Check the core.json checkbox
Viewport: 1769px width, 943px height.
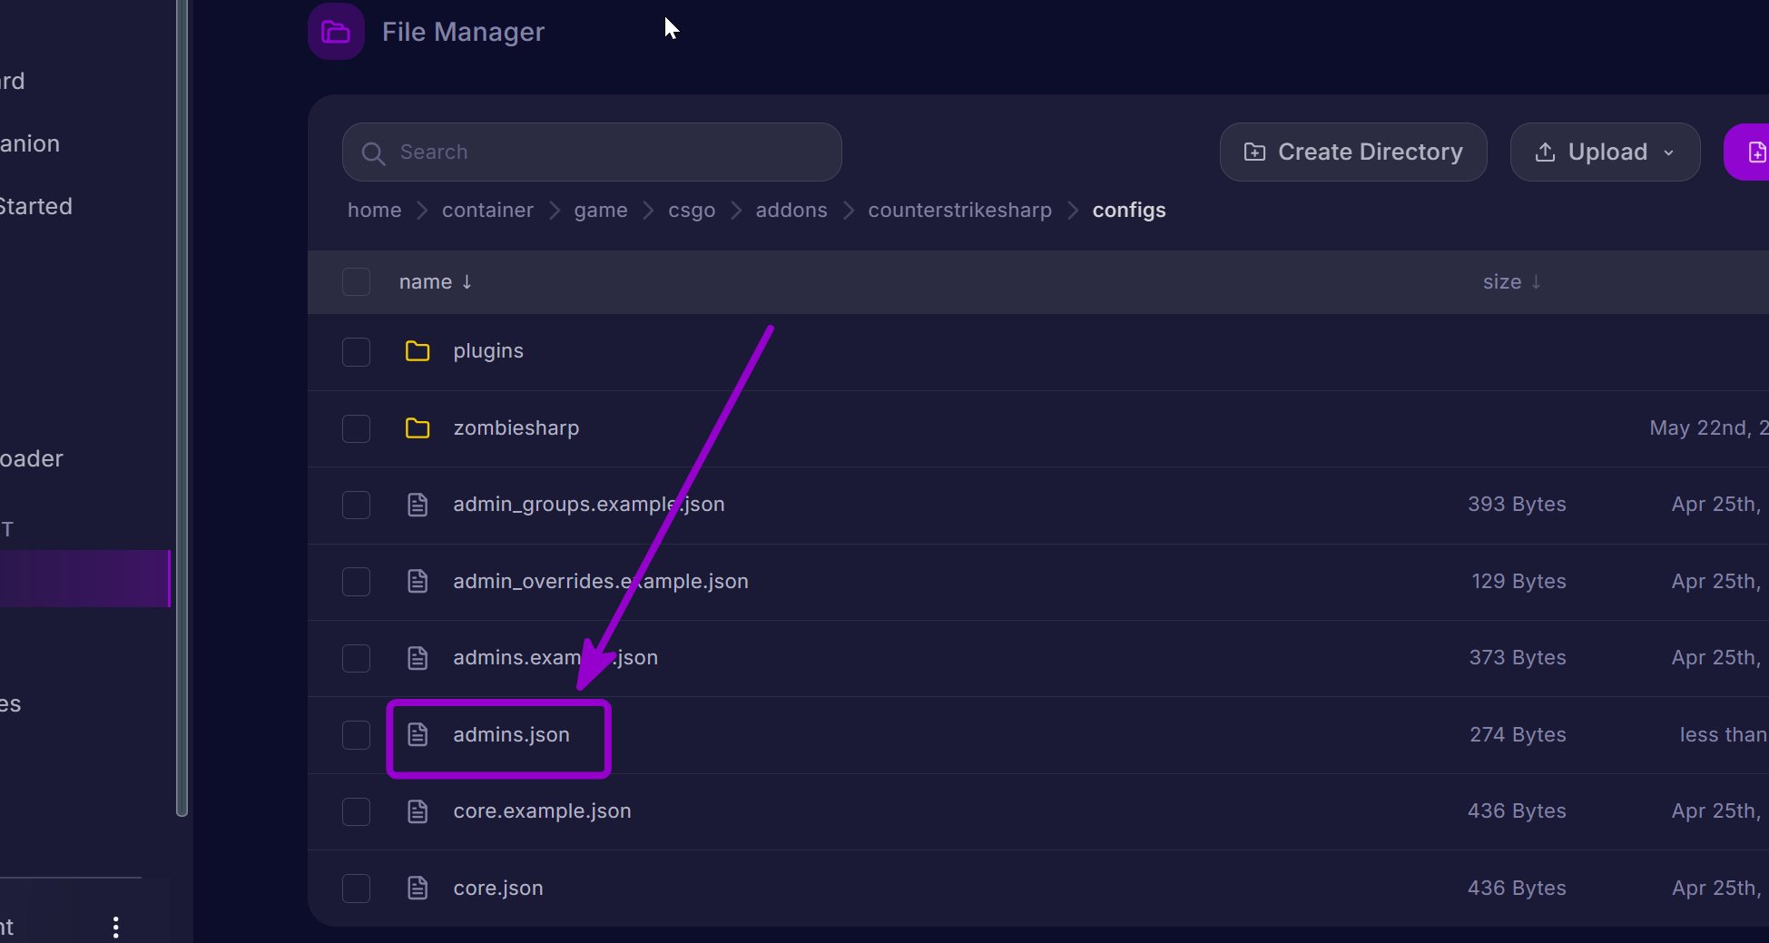tap(356, 888)
